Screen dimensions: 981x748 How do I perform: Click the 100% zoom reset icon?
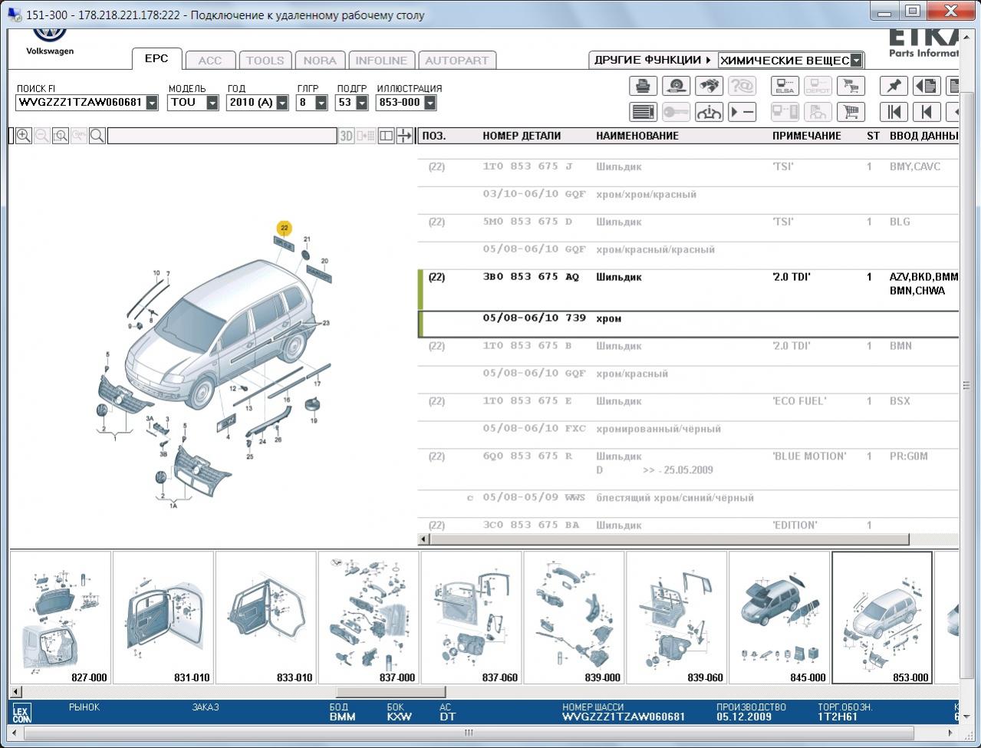(79, 136)
